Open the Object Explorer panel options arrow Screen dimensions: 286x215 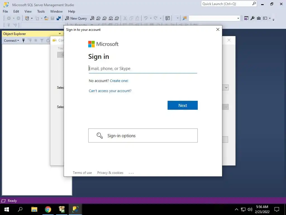[60, 34]
